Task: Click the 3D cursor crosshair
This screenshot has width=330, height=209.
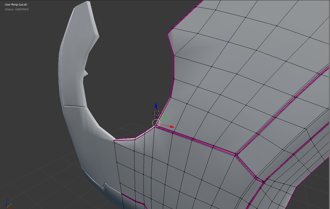Action: click(x=156, y=113)
